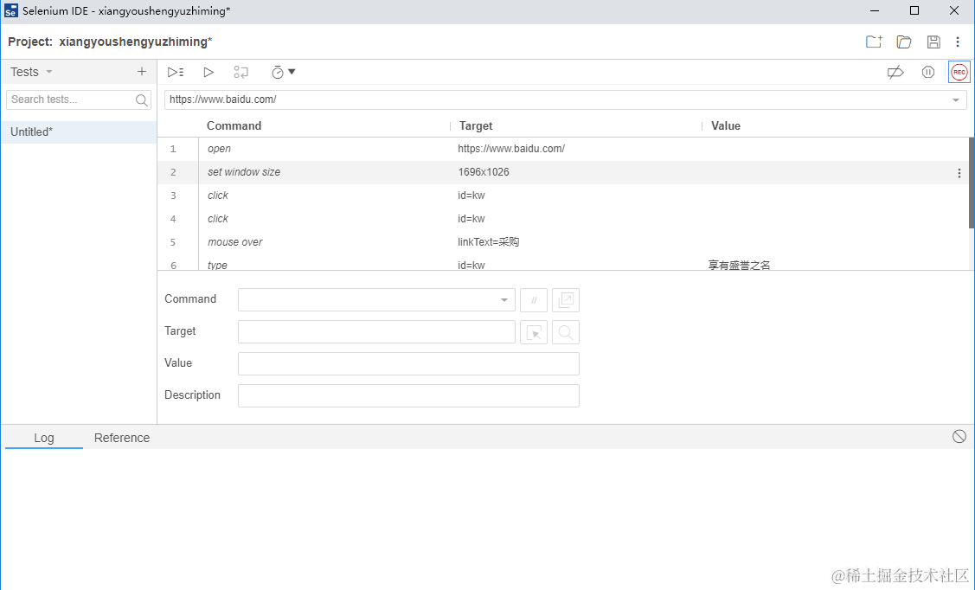
Task: Expand the base URL dropdown arrow
Action: (956, 100)
